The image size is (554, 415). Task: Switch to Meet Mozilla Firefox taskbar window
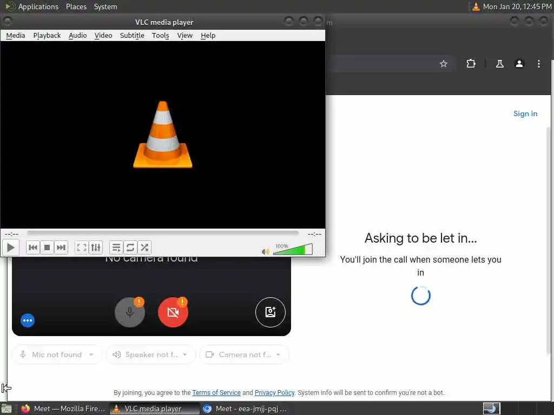tap(63, 409)
